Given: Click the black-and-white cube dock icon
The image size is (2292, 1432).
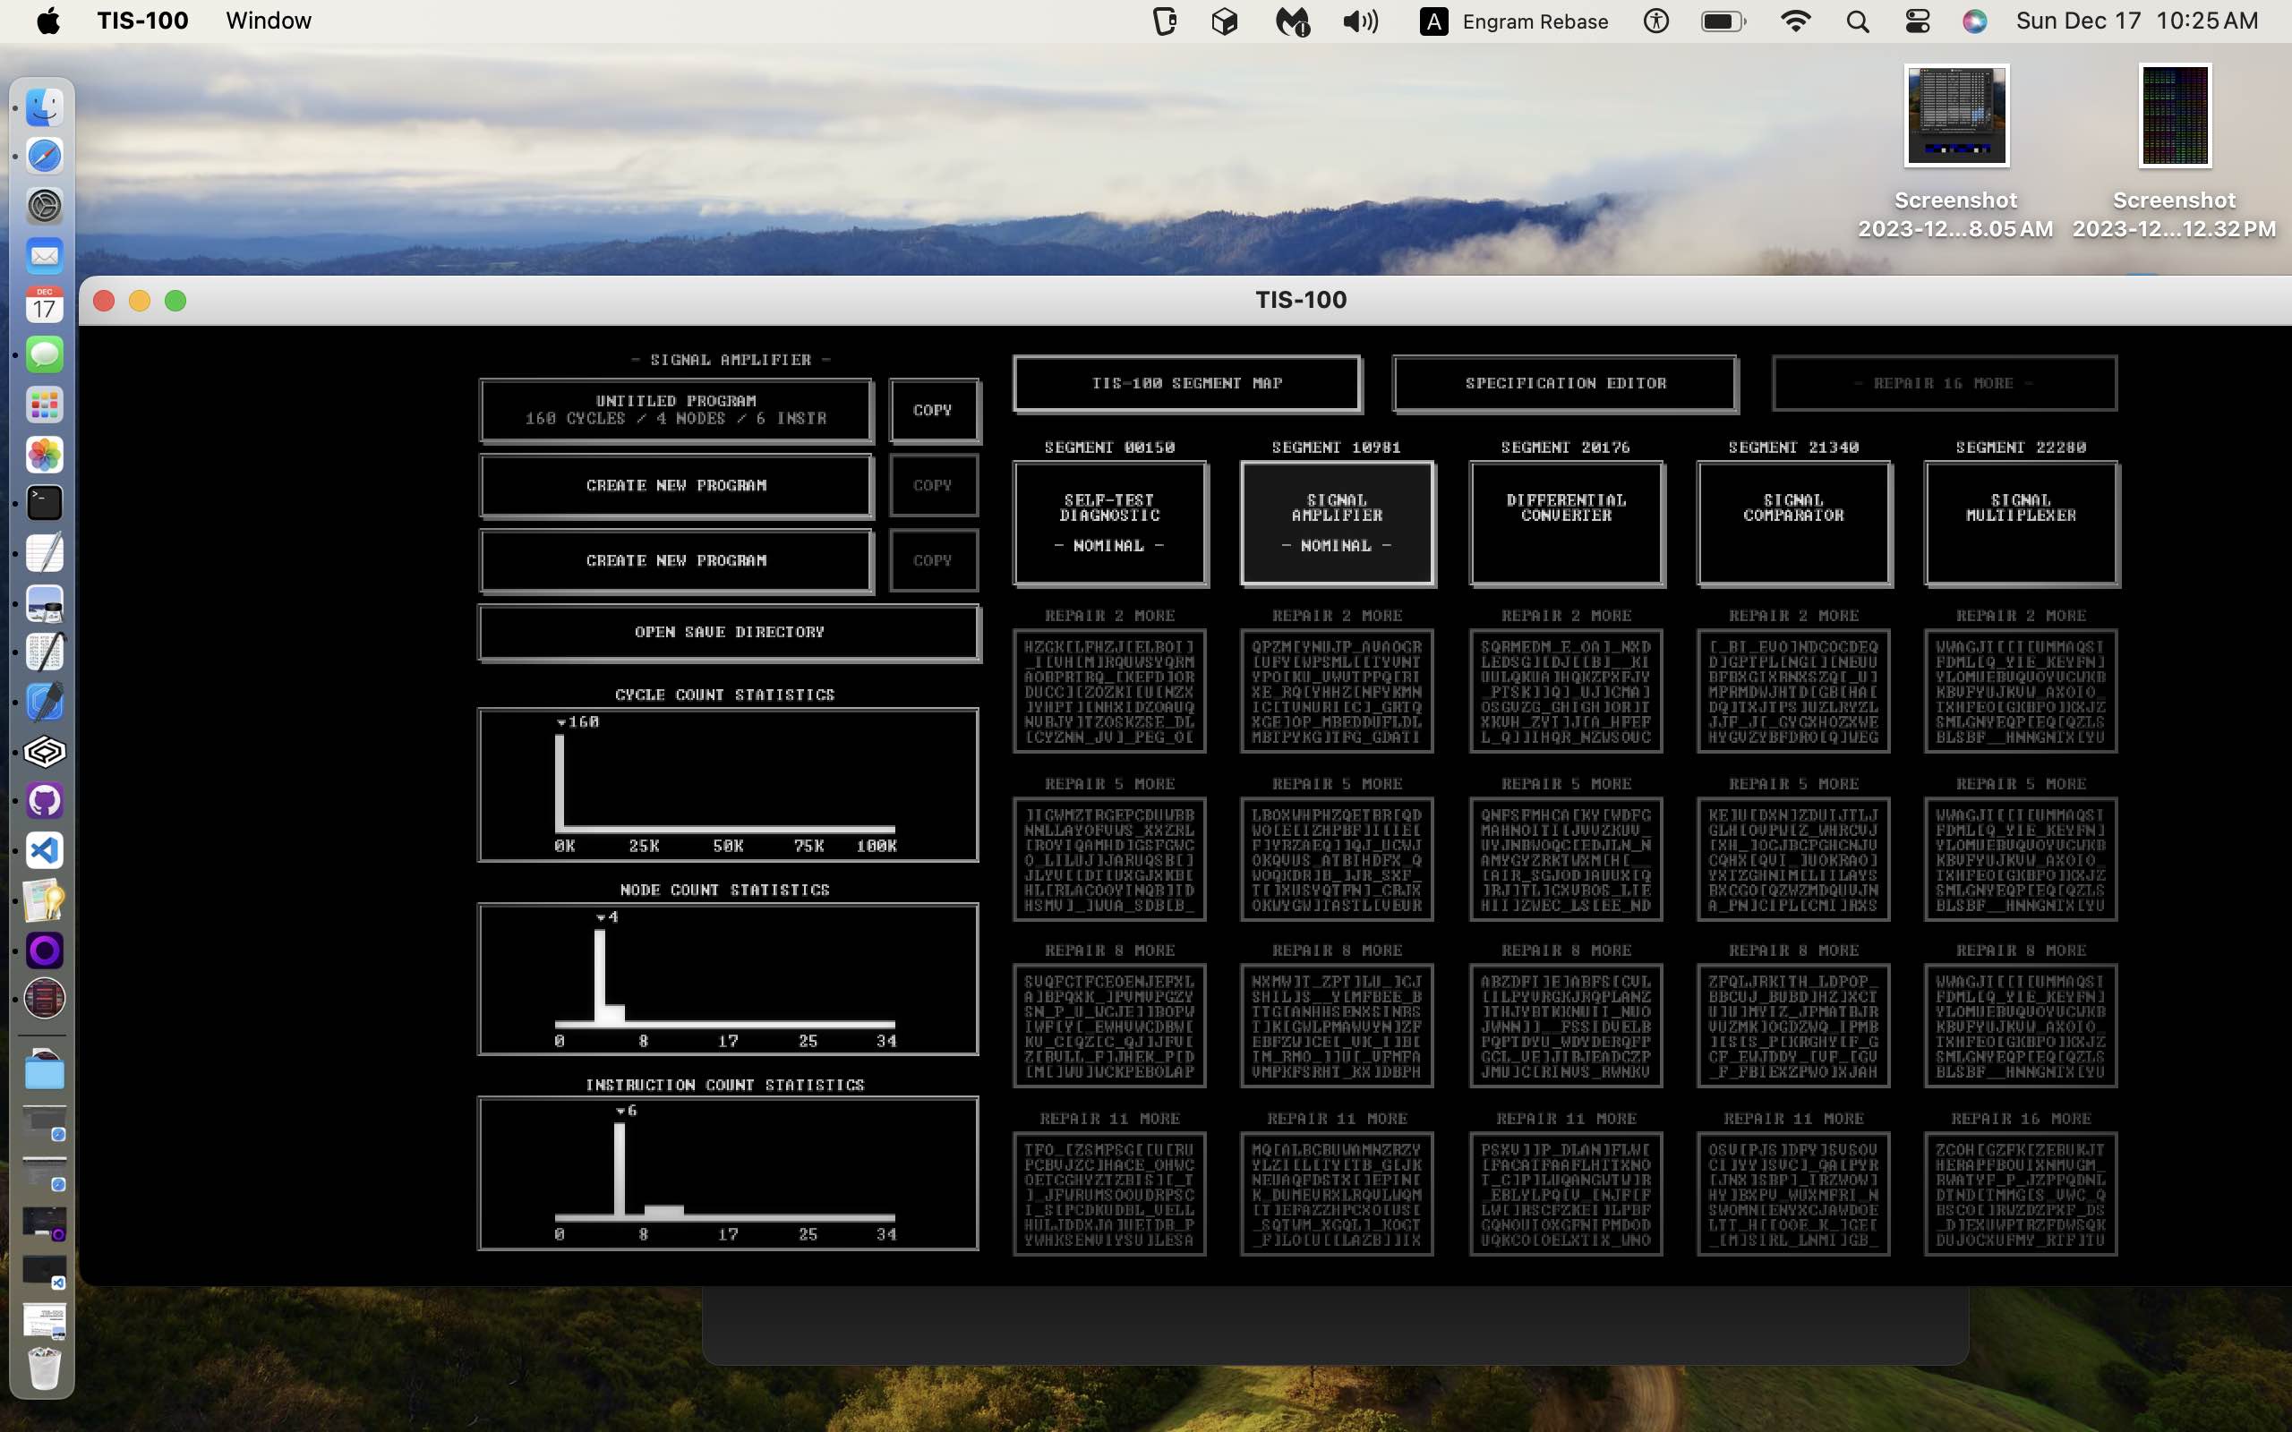Looking at the screenshot, I should [44, 752].
